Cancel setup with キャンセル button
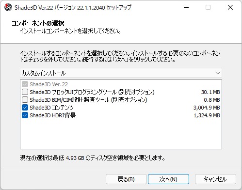 pos(215,179)
